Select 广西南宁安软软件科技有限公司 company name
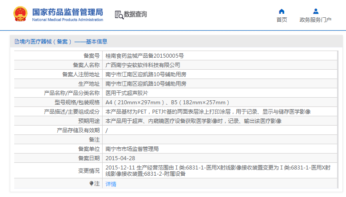346x197 pixels. (x=143, y=65)
